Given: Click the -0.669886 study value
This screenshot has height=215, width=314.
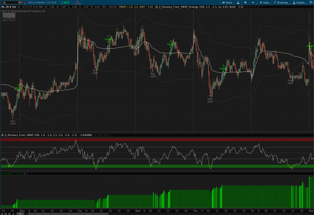Looking at the screenshot, I should [x=85, y=135].
